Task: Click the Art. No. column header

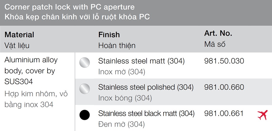Action: point(218,33)
